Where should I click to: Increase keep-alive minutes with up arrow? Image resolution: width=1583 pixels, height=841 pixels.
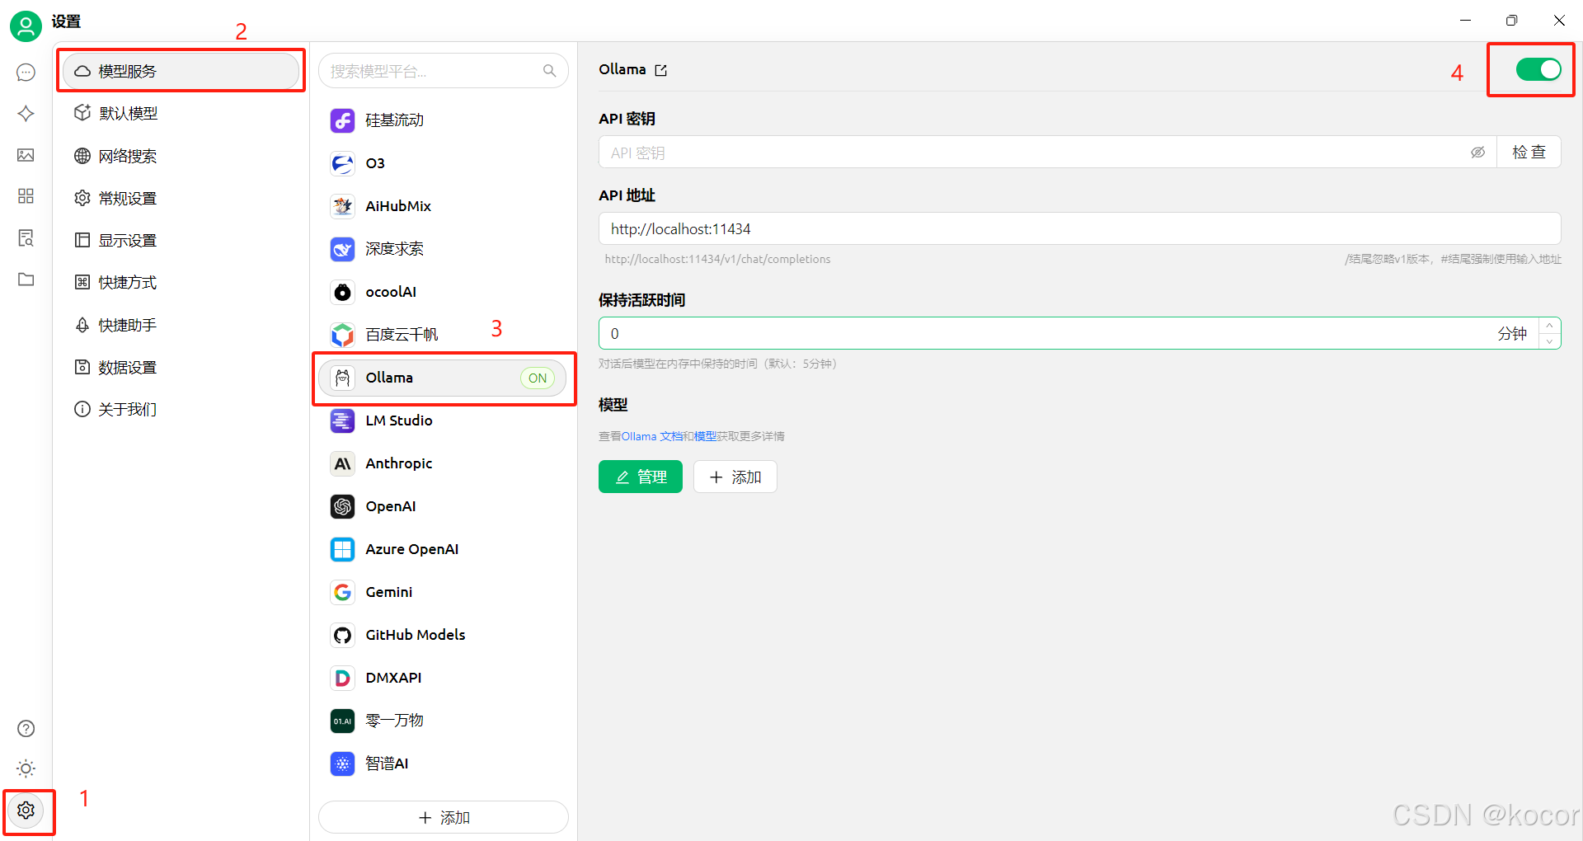pyautogui.click(x=1550, y=326)
